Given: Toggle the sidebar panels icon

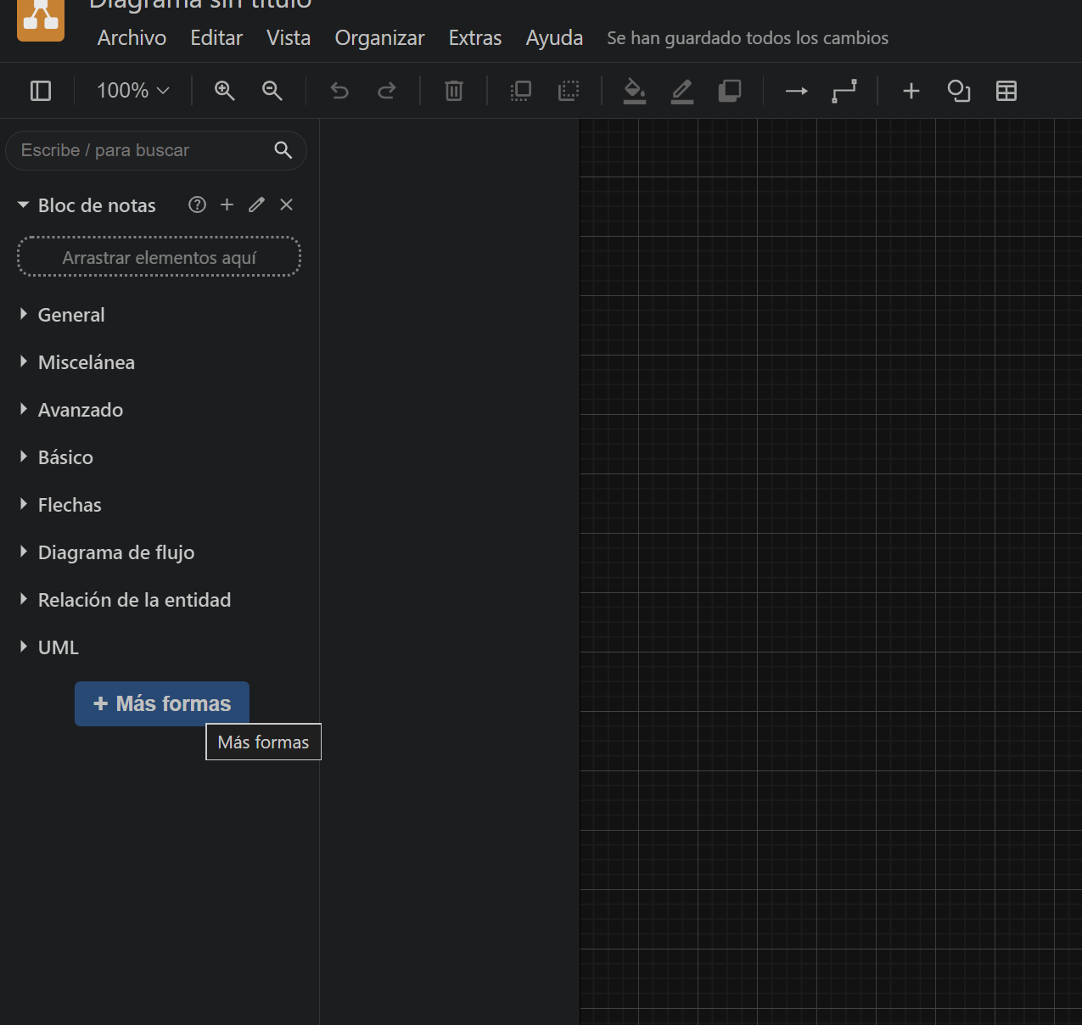Looking at the screenshot, I should tap(41, 91).
